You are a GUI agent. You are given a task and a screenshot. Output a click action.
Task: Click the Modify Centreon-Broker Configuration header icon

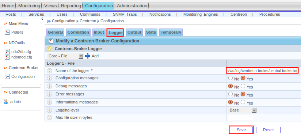click(51, 41)
